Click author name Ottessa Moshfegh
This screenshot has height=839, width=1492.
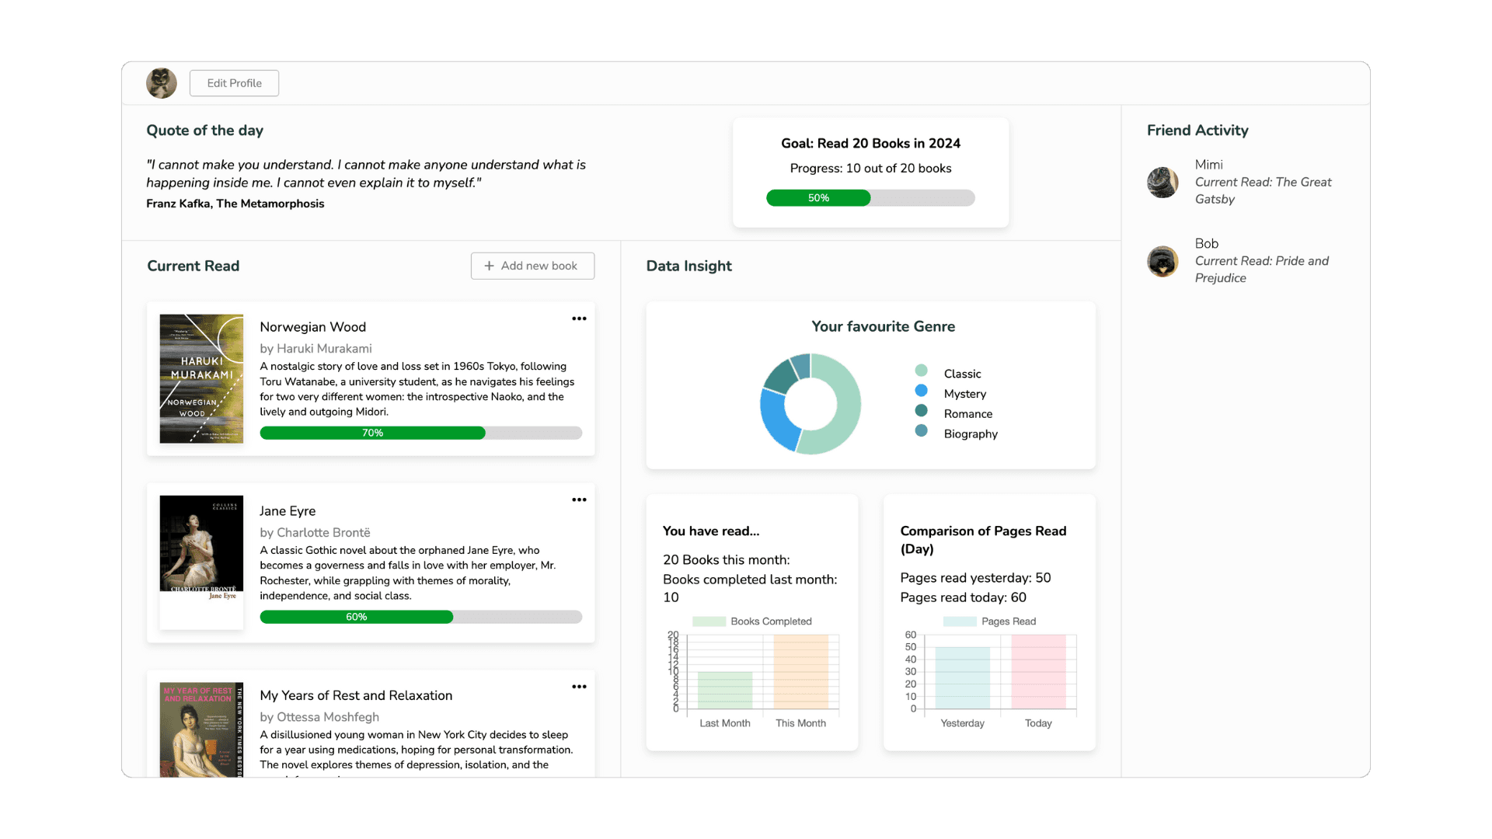(328, 717)
